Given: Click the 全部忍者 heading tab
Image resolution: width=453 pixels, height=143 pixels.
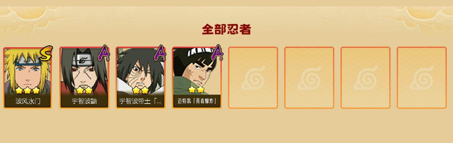Looking at the screenshot, I should click(227, 30).
